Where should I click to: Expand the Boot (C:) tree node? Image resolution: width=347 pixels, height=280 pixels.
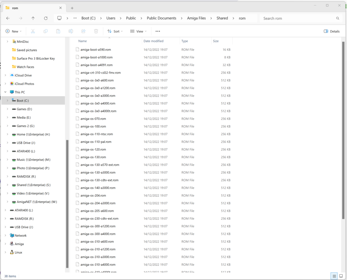point(7,100)
